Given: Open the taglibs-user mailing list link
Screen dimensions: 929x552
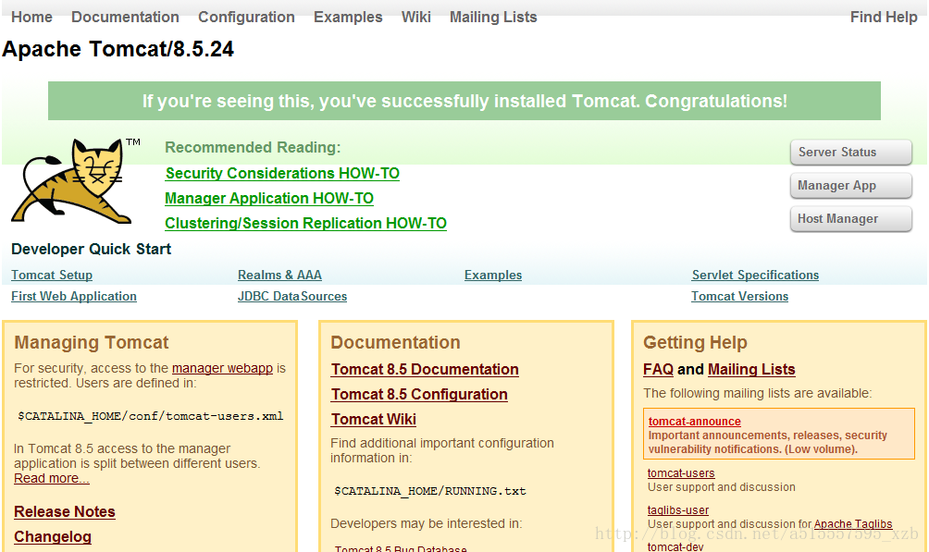Looking at the screenshot, I should point(678,510).
